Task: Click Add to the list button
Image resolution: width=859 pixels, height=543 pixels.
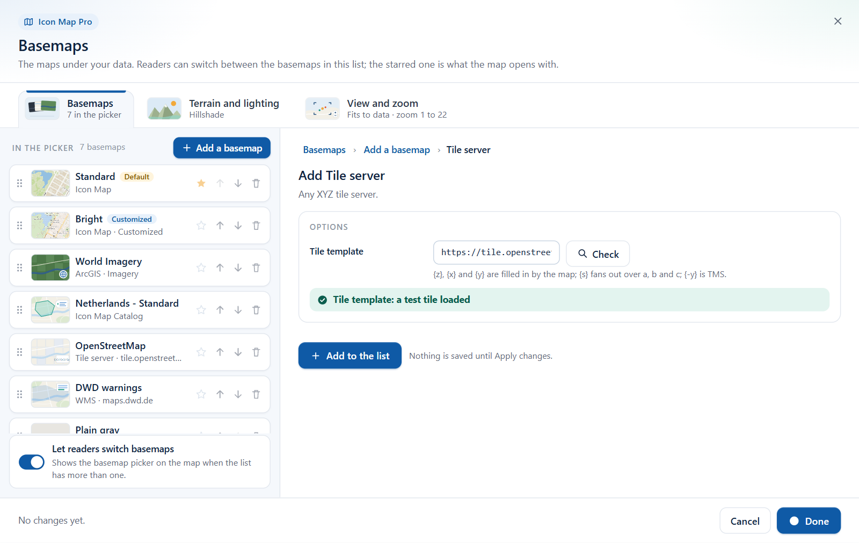Action: click(350, 356)
